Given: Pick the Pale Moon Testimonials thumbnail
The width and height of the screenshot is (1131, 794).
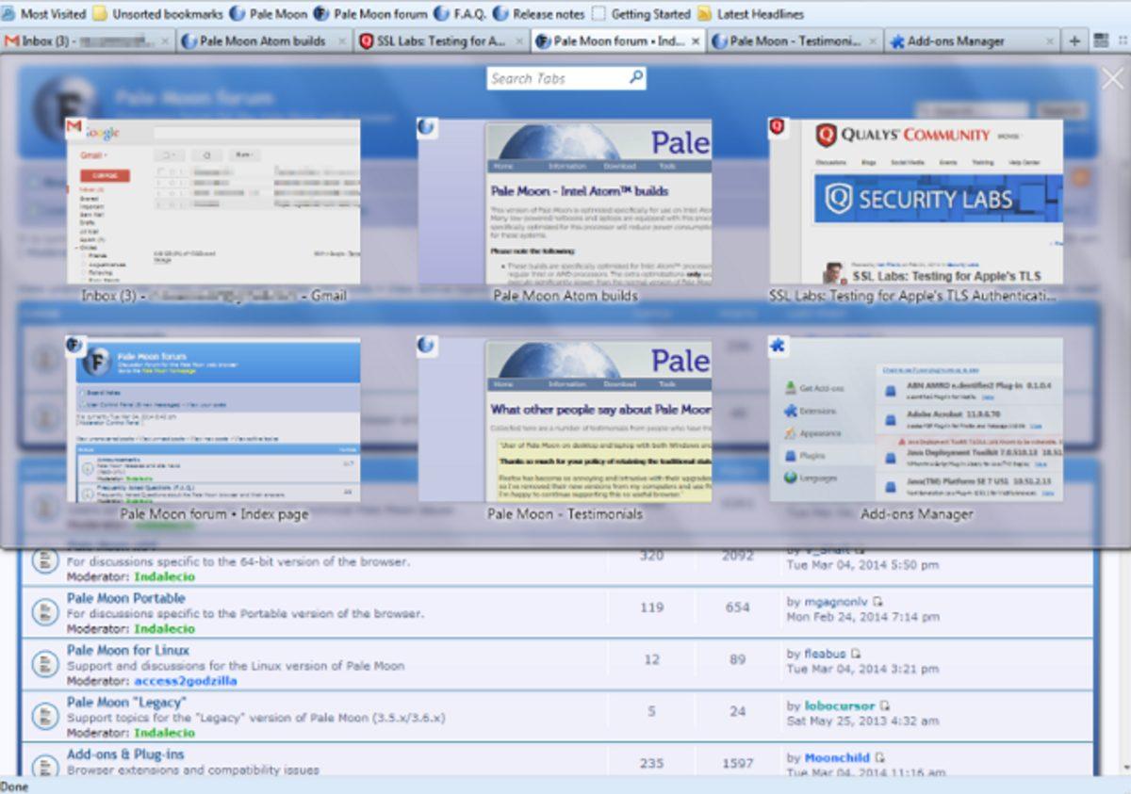Looking at the screenshot, I should (565, 420).
